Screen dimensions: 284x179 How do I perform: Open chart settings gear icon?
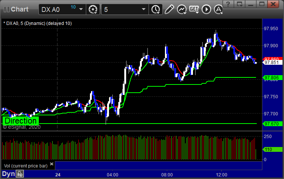tap(93, 9)
